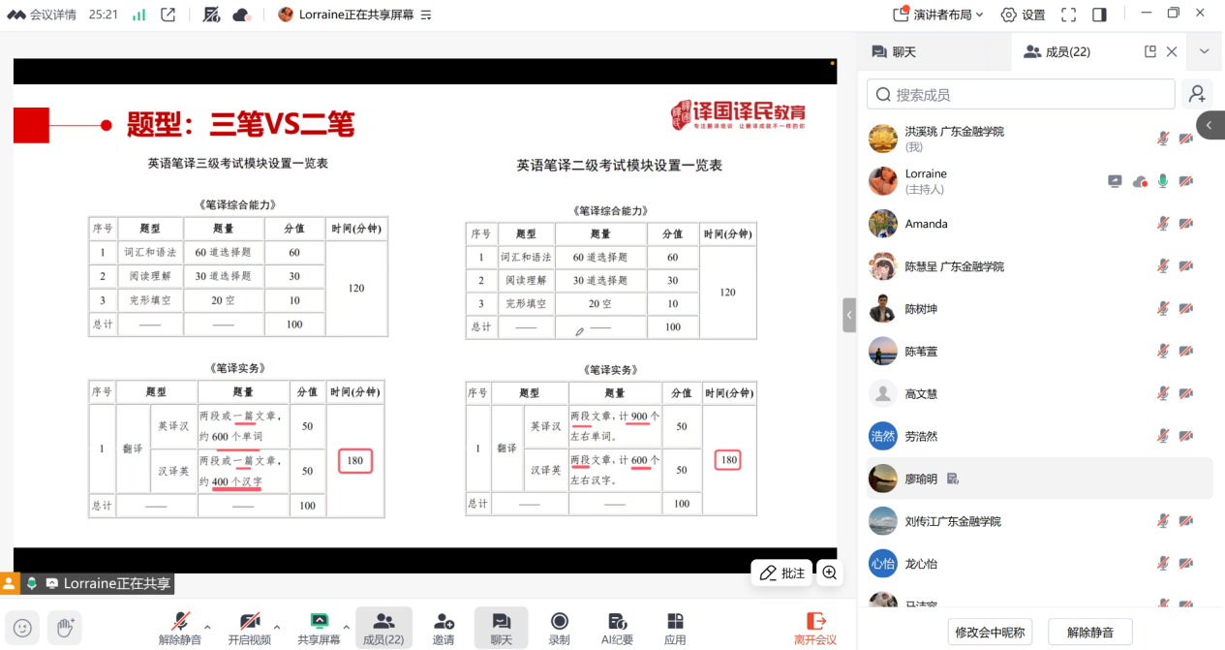1225x650 pixels.
Task: Select the 成员(22) tab in side panel
Action: (x=1057, y=52)
